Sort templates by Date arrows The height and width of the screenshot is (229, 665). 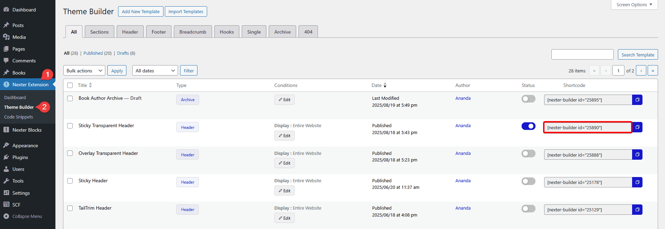385,85
